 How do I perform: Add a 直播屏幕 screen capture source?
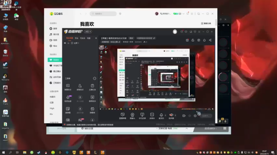click(x=123, y=116)
